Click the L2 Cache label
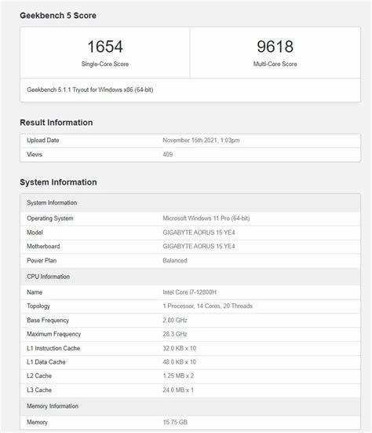The image size is (372, 433). coord(39,376)
